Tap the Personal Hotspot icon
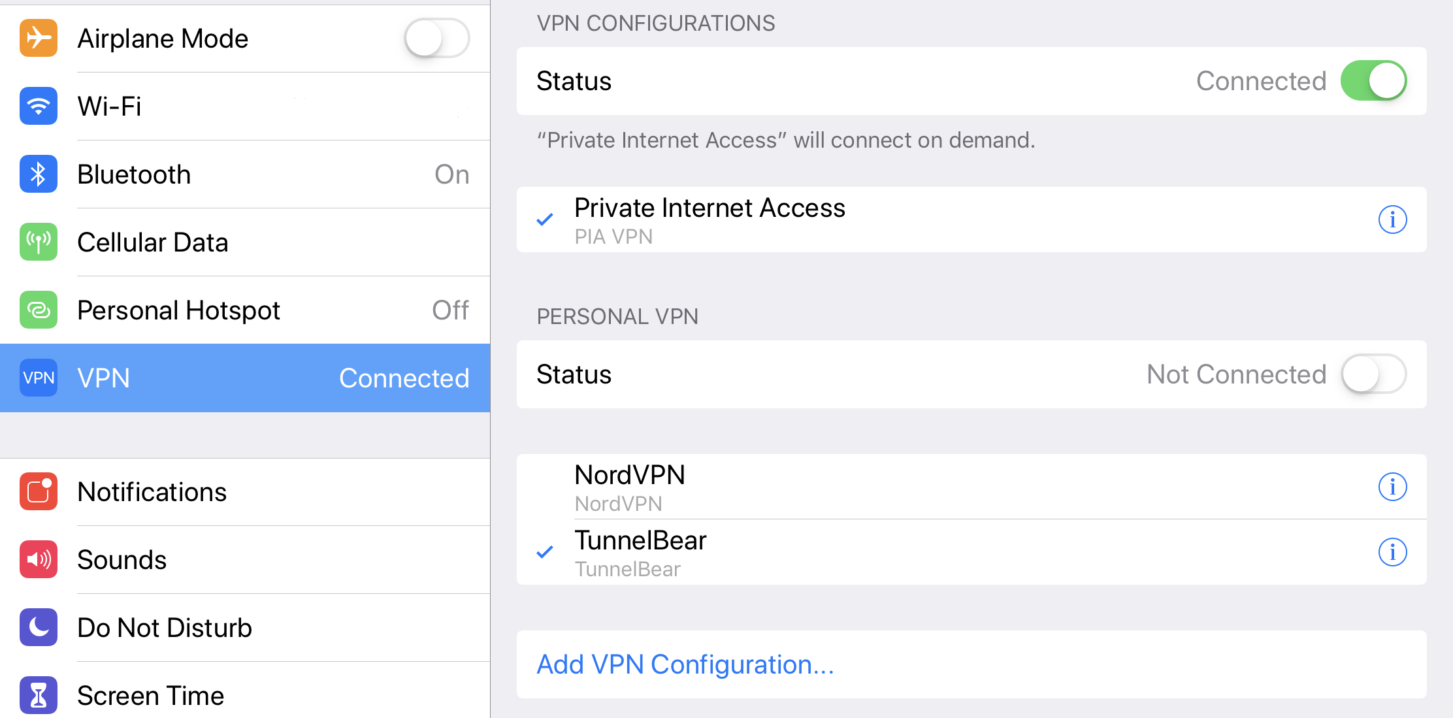 point(39,310)
